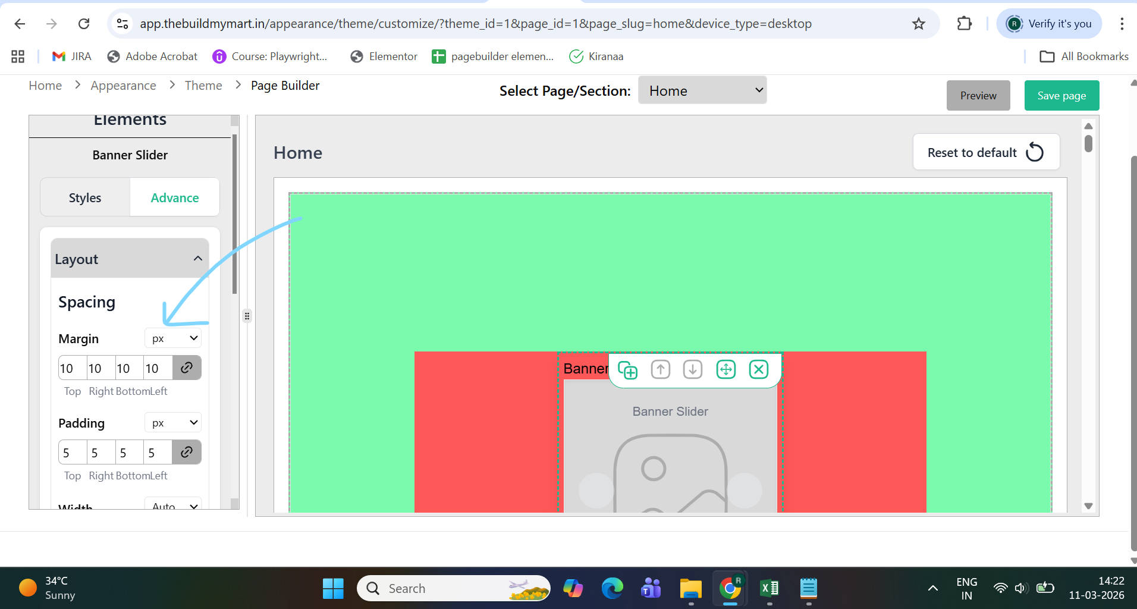View site information icon
The image size is (1137, 609).
point(123,24)
